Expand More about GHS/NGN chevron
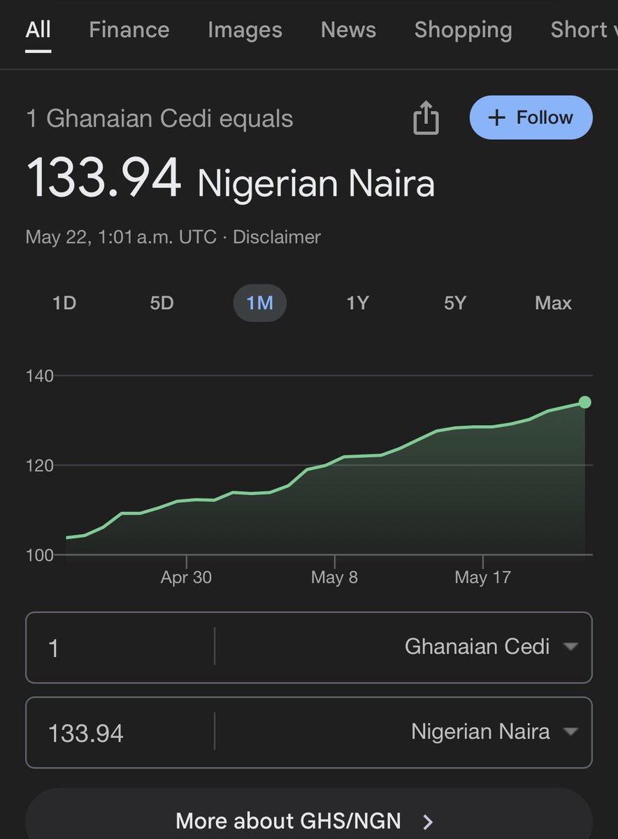Screen dimensions: 618x839 [429, 822]
